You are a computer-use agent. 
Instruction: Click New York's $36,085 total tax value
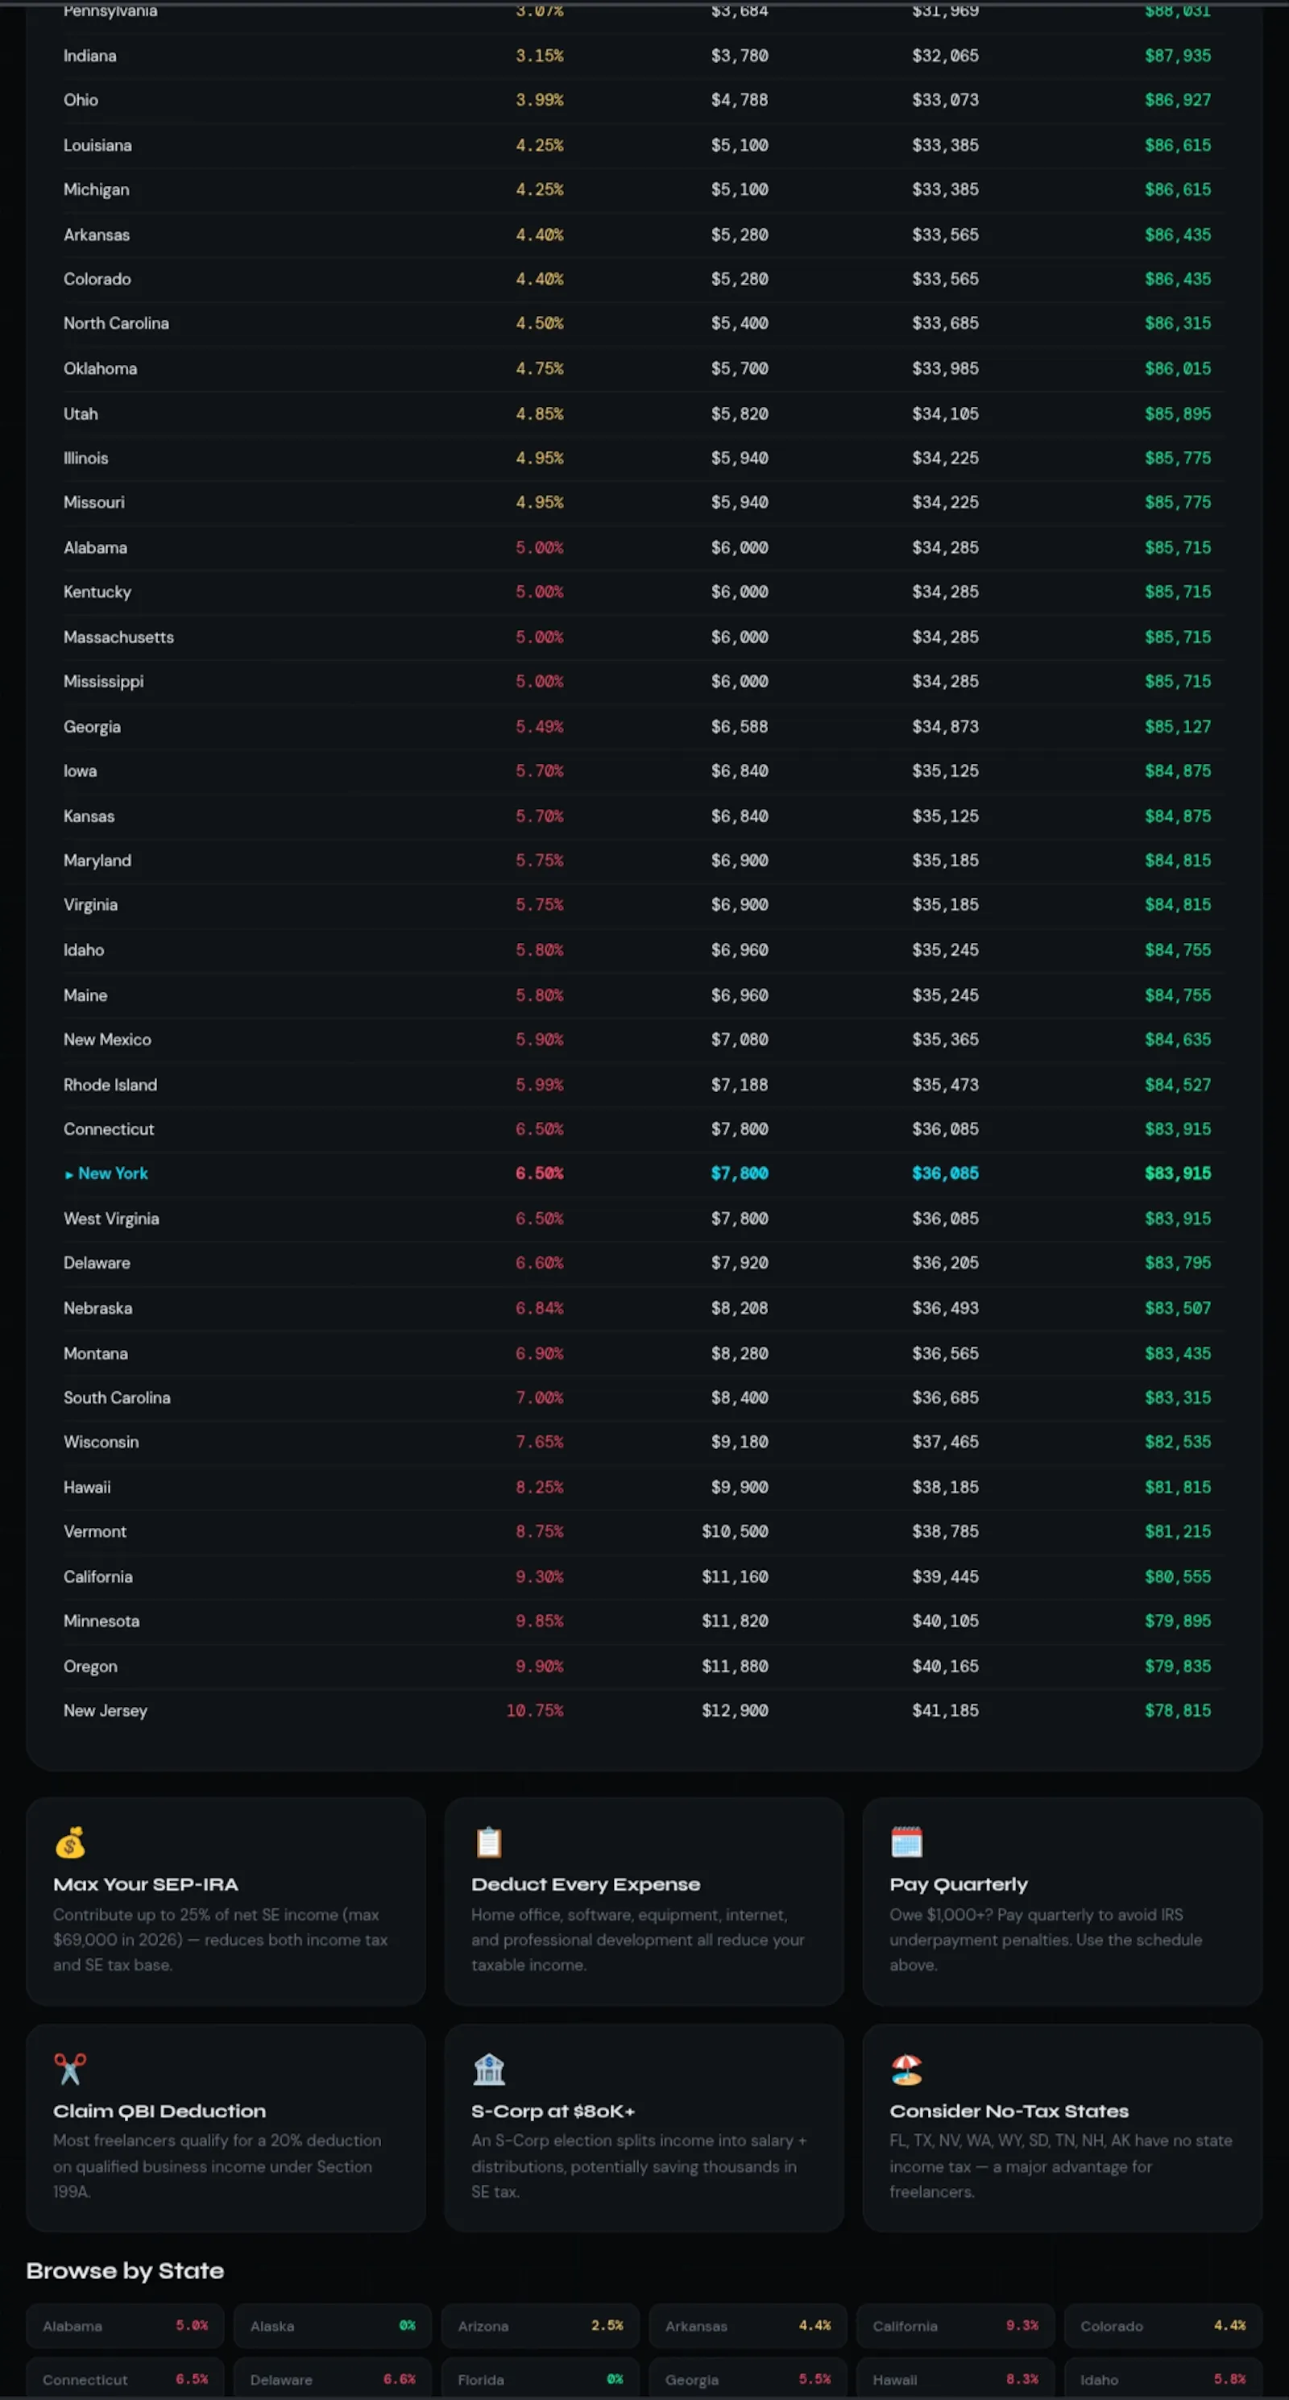pos(945,1174)
